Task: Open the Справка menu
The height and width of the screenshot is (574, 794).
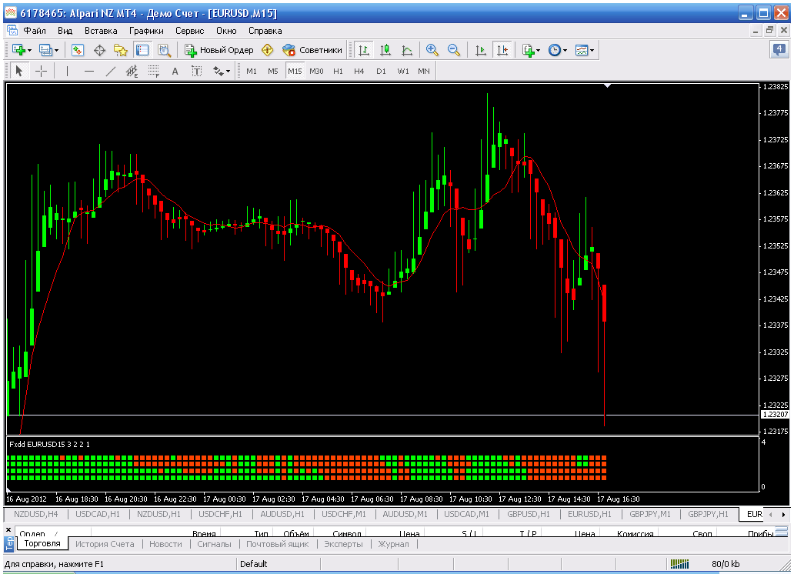Action: (265, 31)
